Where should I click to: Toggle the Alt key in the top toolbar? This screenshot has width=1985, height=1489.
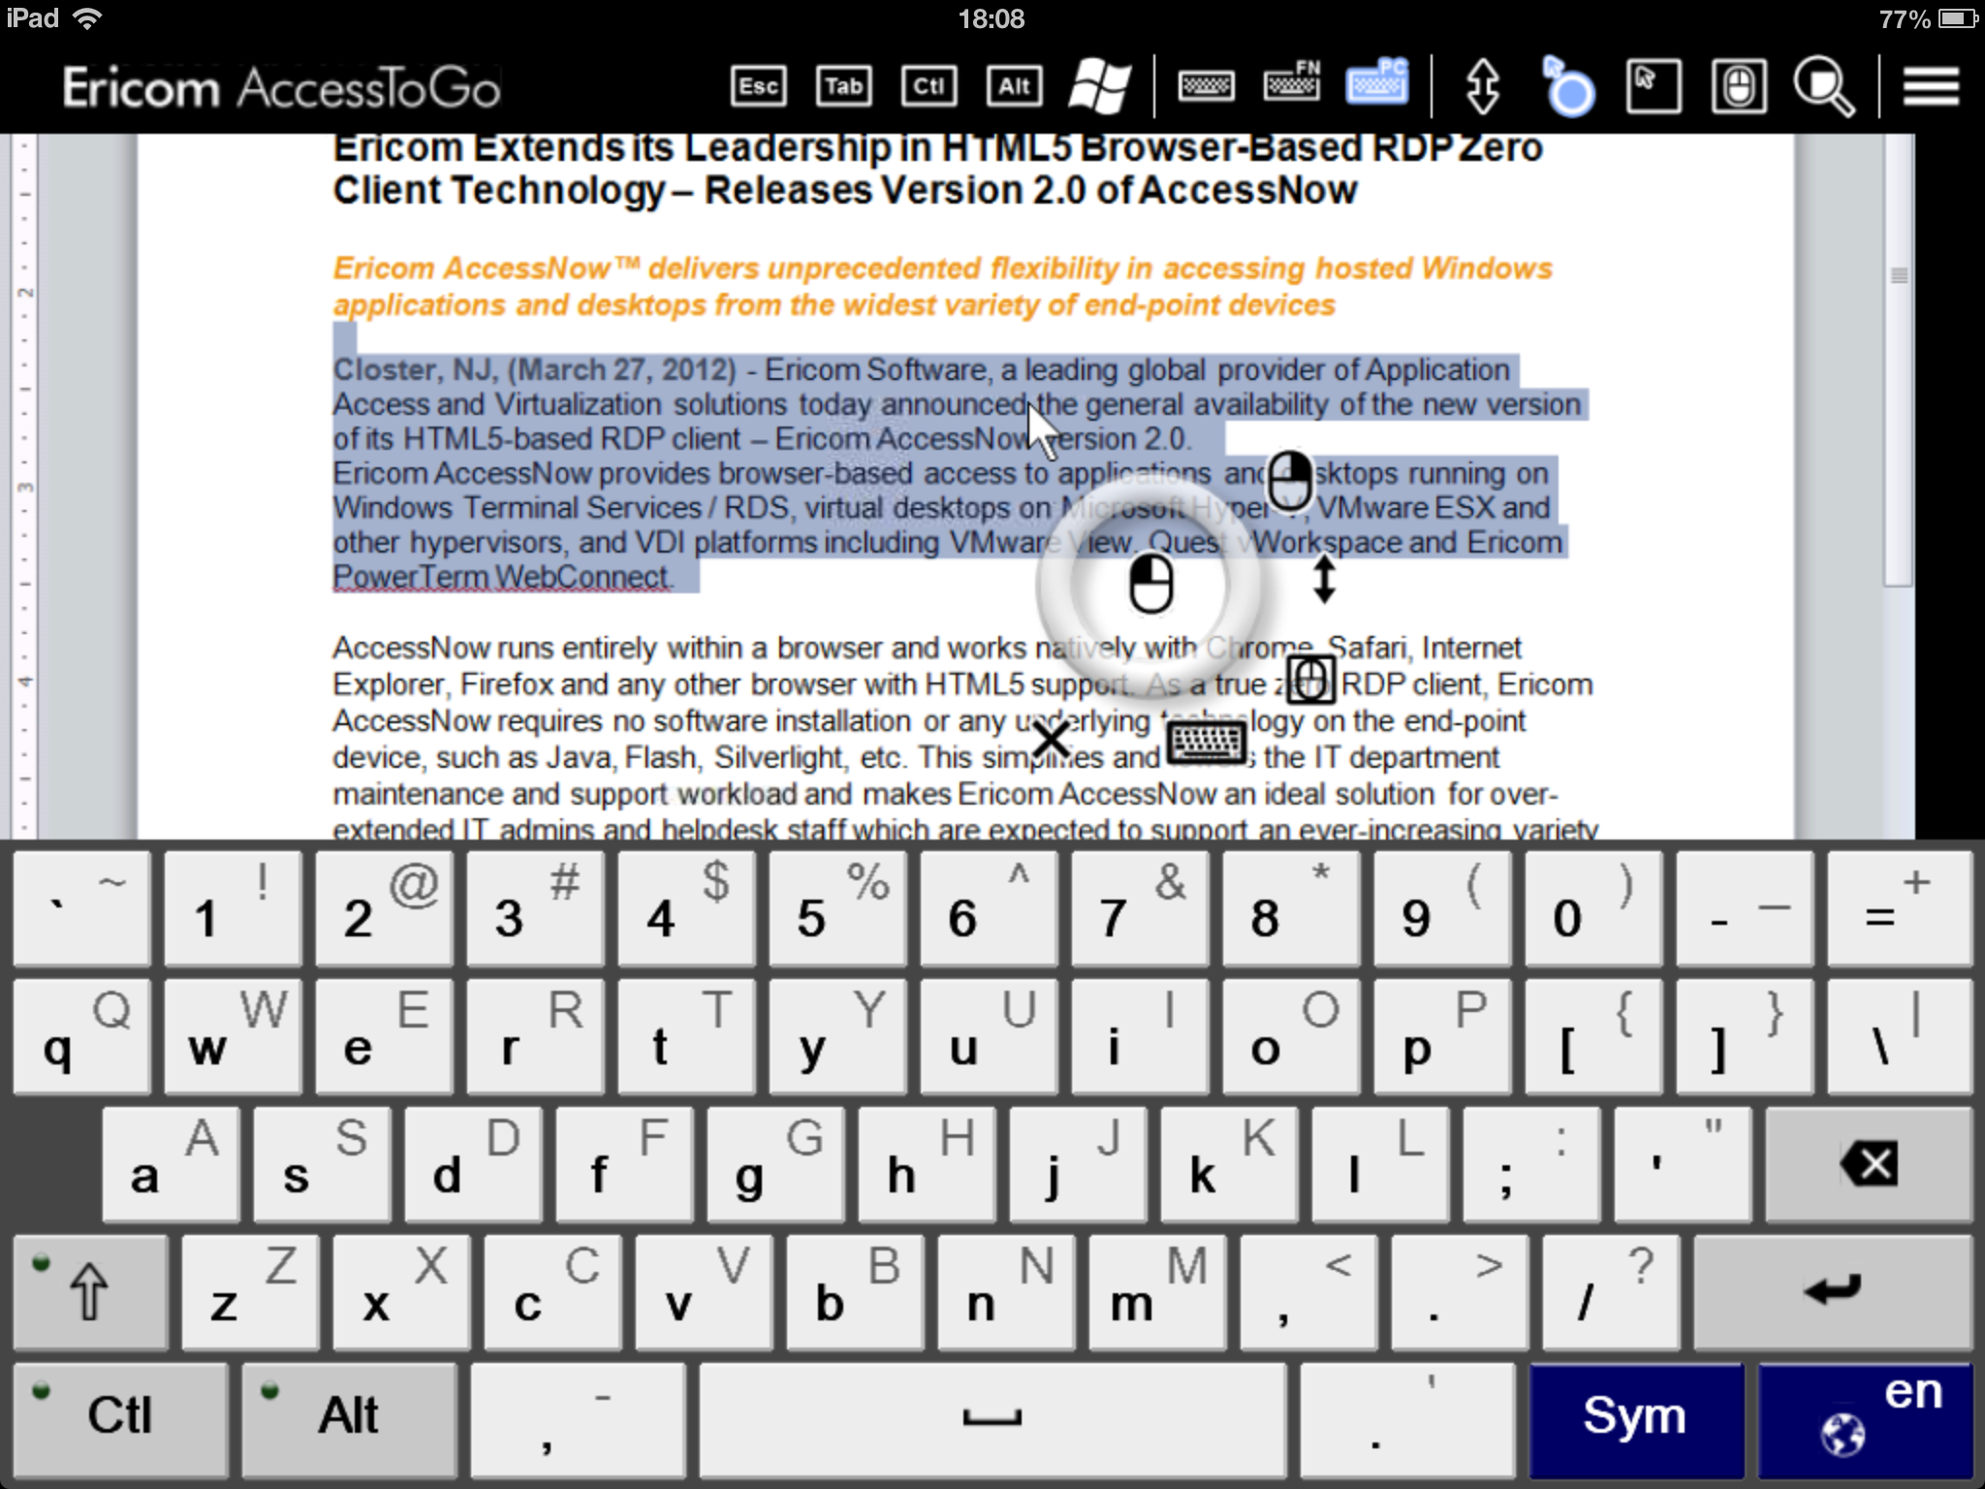[x=1014, y=87]
